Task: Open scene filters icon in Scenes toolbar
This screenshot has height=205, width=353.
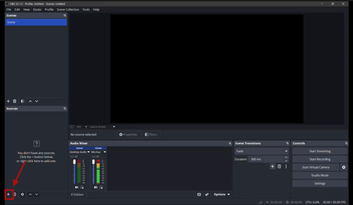Action: pos(22,101)
